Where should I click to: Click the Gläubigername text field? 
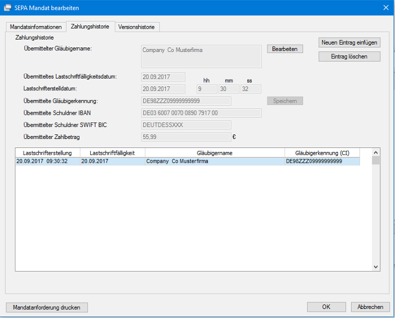(x=201, y=56)
